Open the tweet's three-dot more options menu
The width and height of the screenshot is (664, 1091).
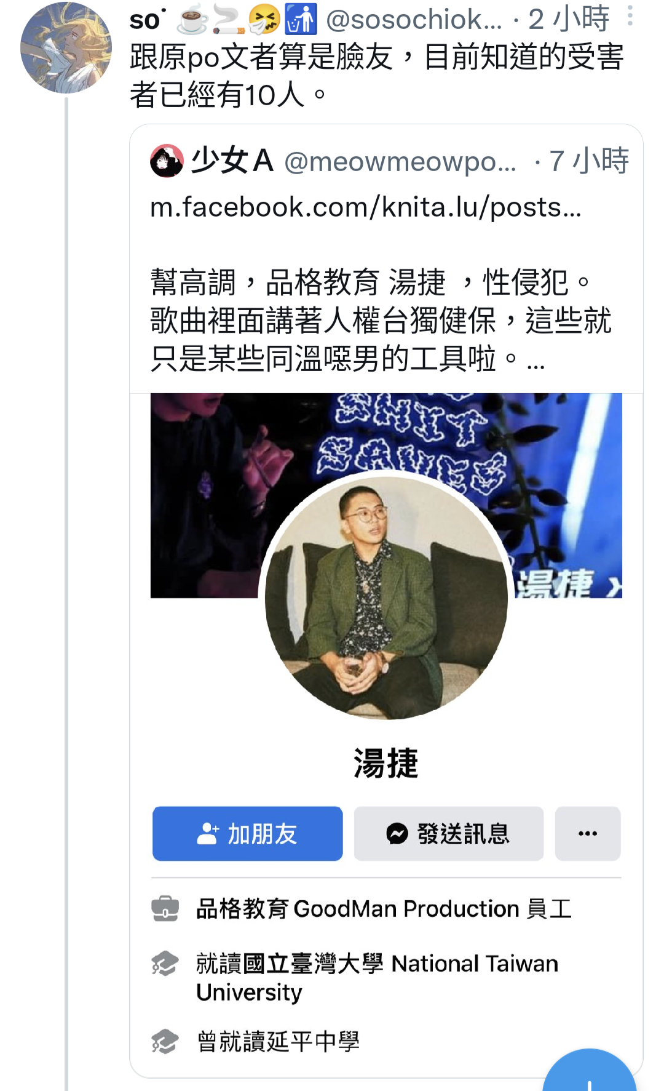click(x=630, y=16)
